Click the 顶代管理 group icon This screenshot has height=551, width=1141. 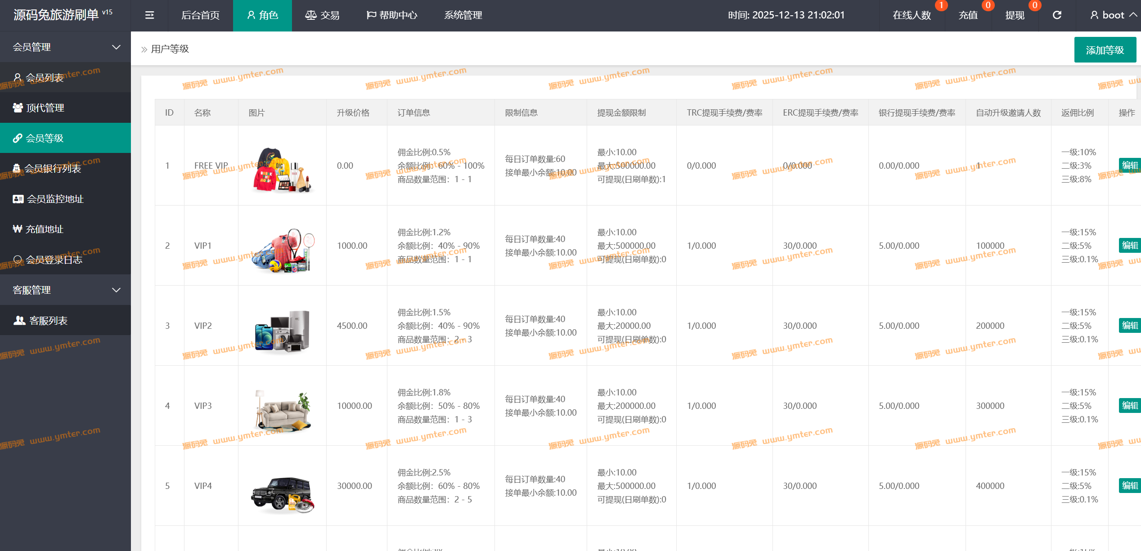tap(18, 108)
